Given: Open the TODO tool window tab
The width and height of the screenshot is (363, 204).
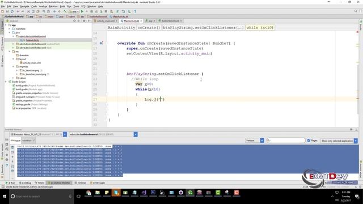Looking at the screenshot, I should (x=39, y=182).
